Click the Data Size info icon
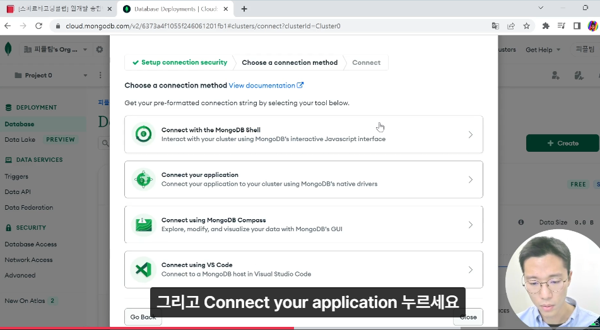 point(521,222)
